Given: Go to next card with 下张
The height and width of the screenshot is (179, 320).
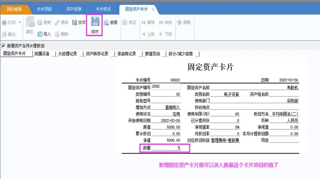Looking at the screenshot, I should coord(166,34).
